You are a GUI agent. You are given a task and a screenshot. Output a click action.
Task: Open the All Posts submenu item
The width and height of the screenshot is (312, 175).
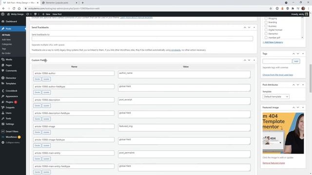click(x=6, y=35)
